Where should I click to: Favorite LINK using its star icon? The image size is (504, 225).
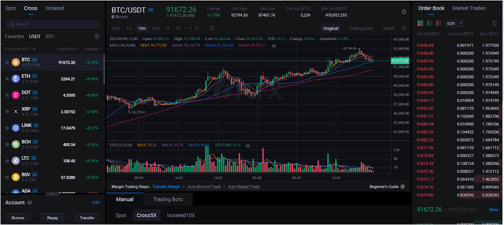point(7,128)
